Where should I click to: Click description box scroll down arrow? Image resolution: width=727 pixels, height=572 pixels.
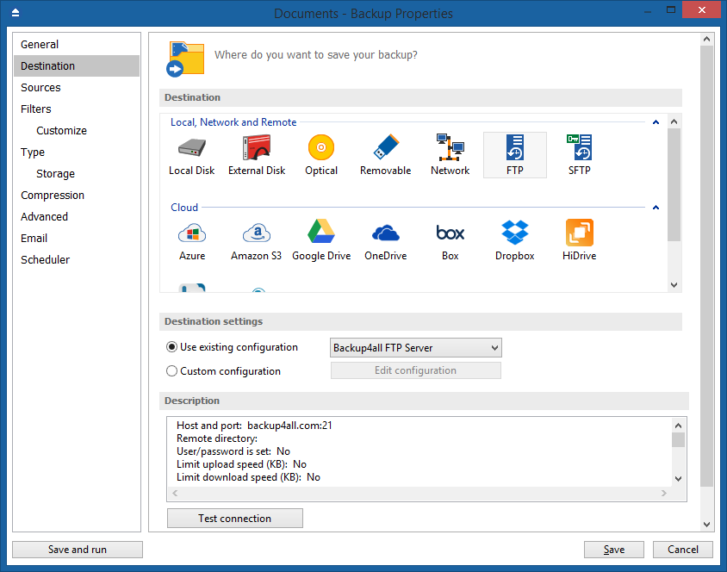pos(678,479)
